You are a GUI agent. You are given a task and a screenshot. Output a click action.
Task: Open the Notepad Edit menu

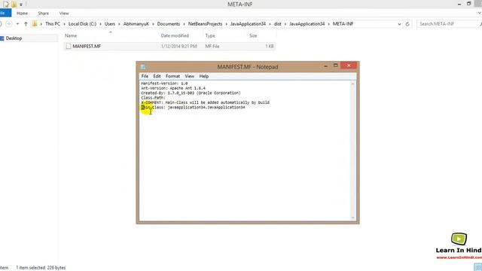(x=157, y=76)
